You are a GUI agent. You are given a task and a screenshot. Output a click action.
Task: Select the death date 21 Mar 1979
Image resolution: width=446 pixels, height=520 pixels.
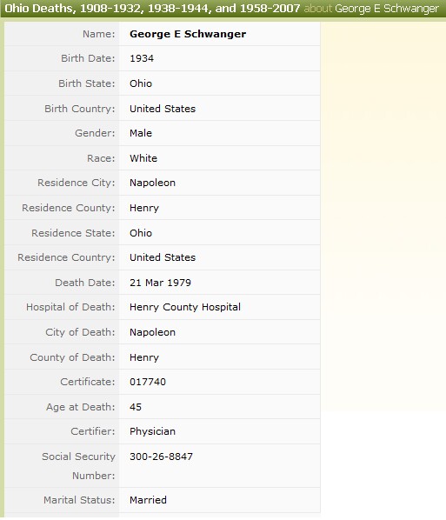click(x=160, y=283)
